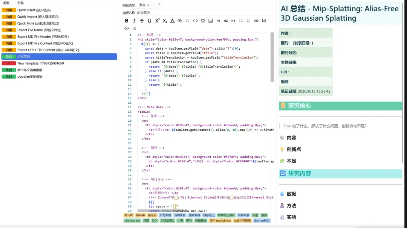Insert the 标题 snippet tag
The width and height of the screenshot is (407, 228).
[x=255, y=215]
